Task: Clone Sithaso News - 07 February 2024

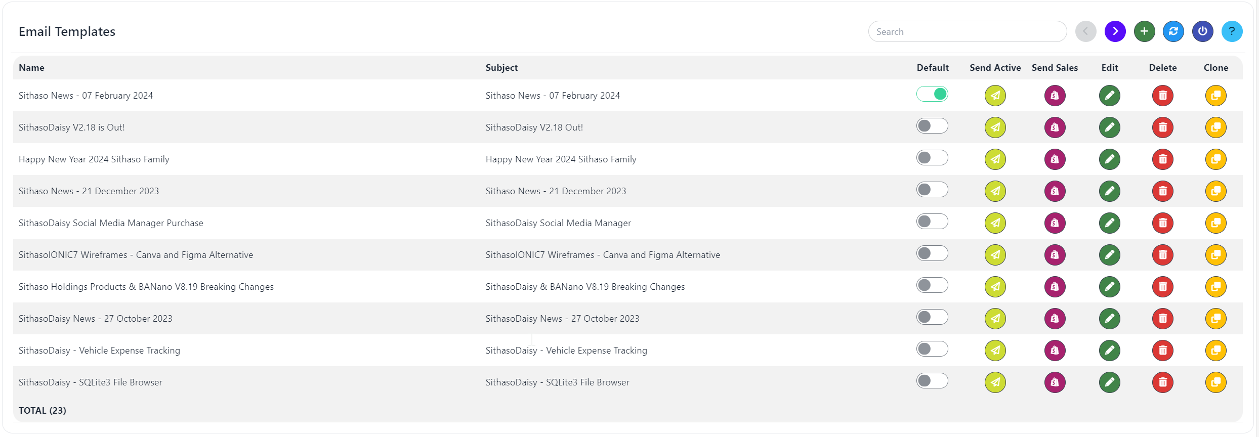Action: pos(1215,96)
